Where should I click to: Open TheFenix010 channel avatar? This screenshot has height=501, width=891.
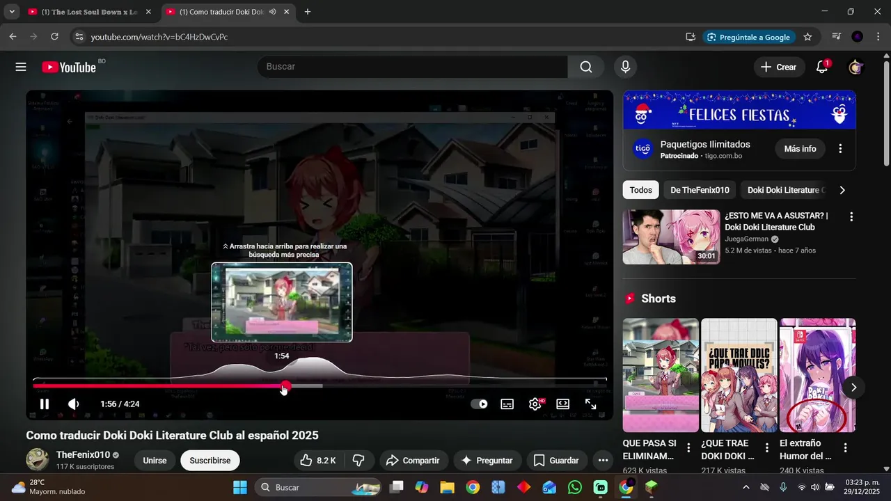point(38,459)
